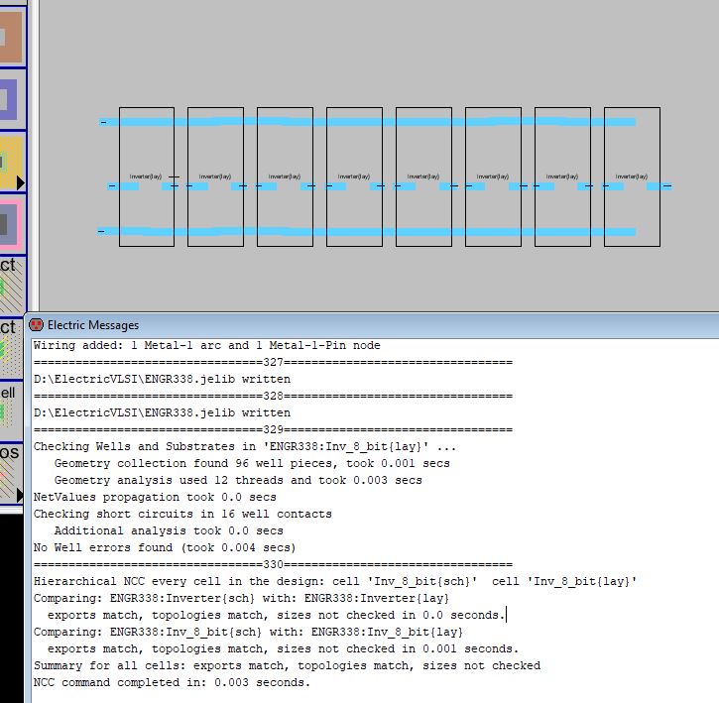The width and height of the screenshot is (719, 703).
Task: Expand the yellow node's dropdown arrow
Action: click(x=20, y=182)
